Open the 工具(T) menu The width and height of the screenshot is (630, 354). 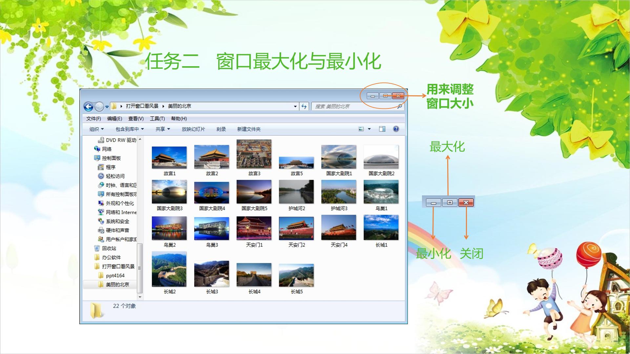pos(157,119)
